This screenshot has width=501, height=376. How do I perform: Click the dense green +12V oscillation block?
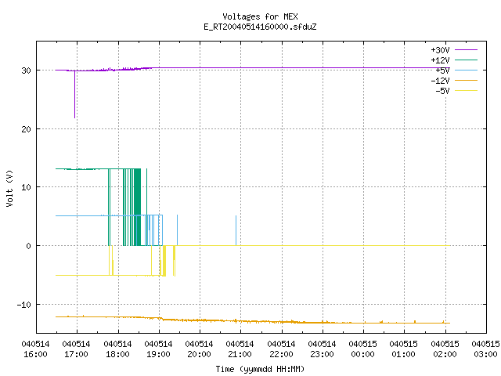click(137, 207)
